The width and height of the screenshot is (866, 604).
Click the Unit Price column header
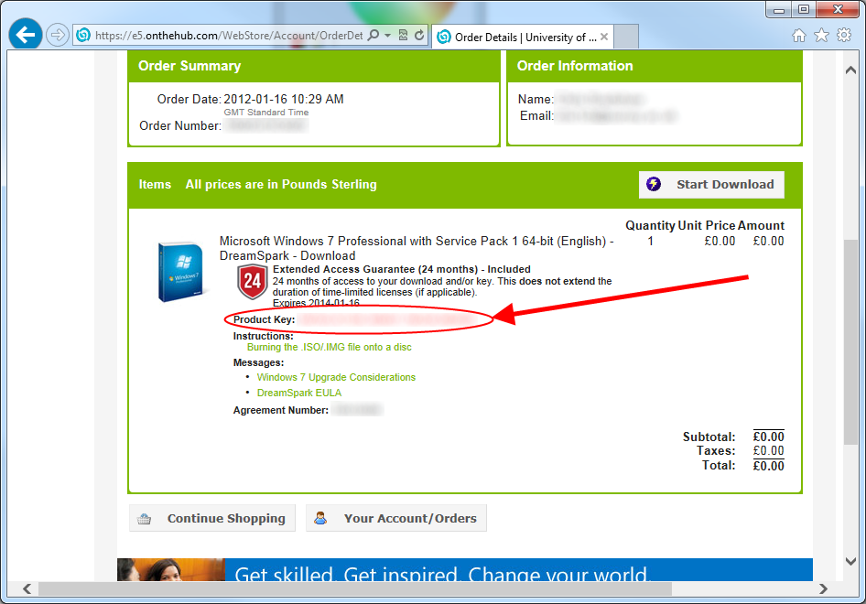point(707,225)
